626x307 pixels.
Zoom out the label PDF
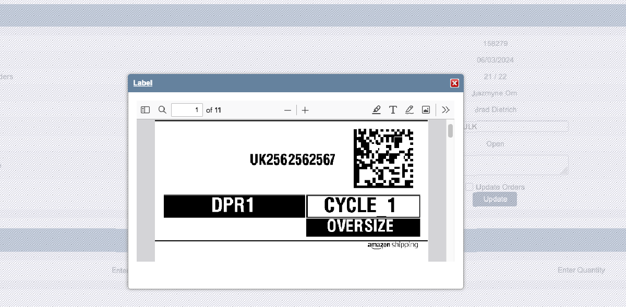point(287,110)
